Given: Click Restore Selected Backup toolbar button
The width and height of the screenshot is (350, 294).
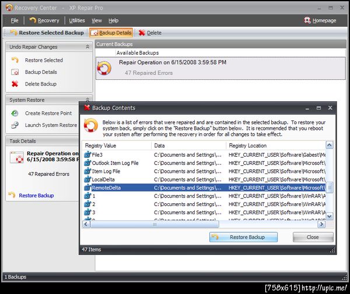Looking at the screenshot, I should pyautogui.click(x=47, y=33).
